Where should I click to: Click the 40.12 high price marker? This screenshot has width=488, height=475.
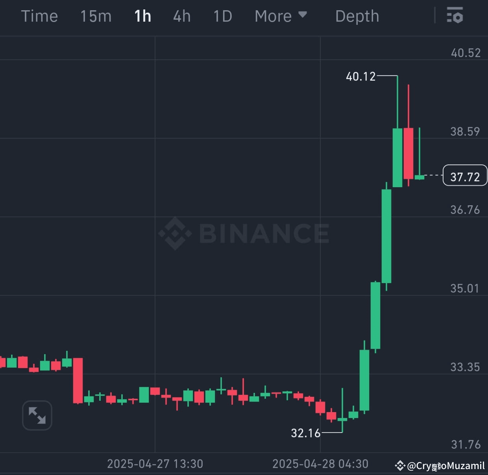pos(360,76)
